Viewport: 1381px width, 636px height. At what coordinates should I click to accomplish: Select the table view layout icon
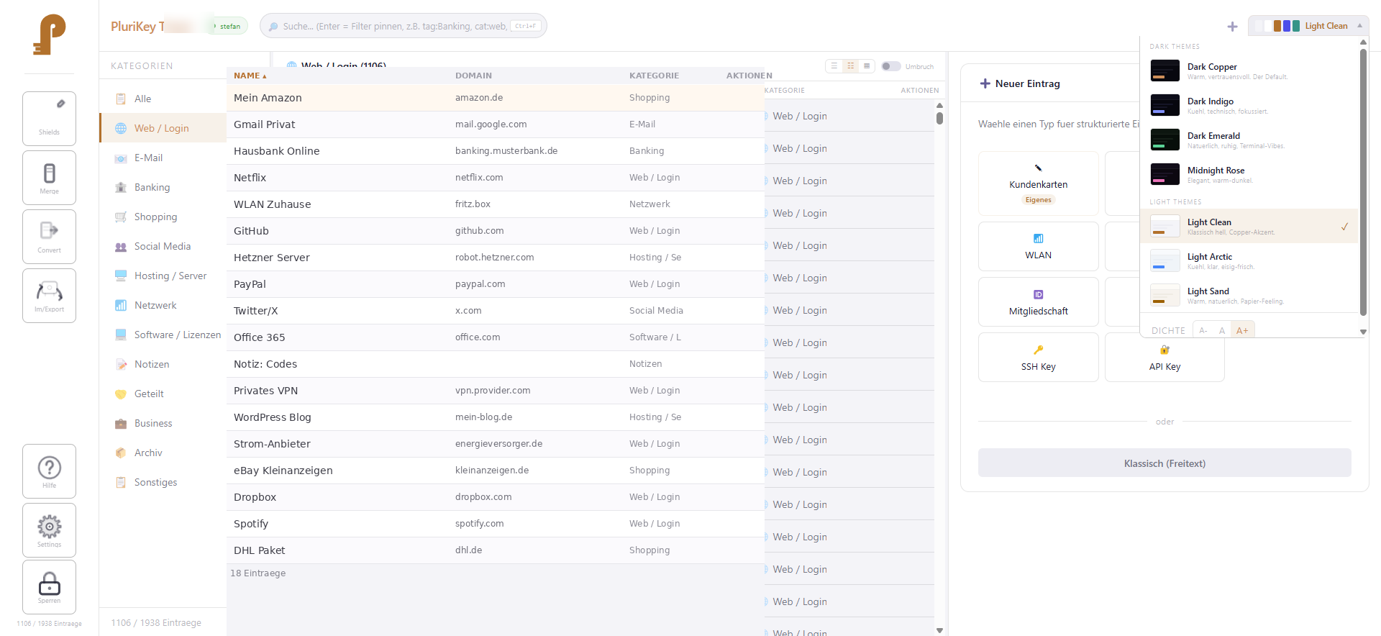pos(867,66)
